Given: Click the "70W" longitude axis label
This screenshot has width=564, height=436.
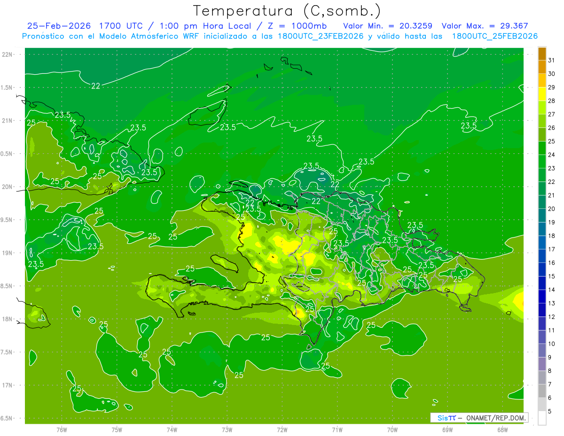Looking at the screenshot, I should 392,429.
